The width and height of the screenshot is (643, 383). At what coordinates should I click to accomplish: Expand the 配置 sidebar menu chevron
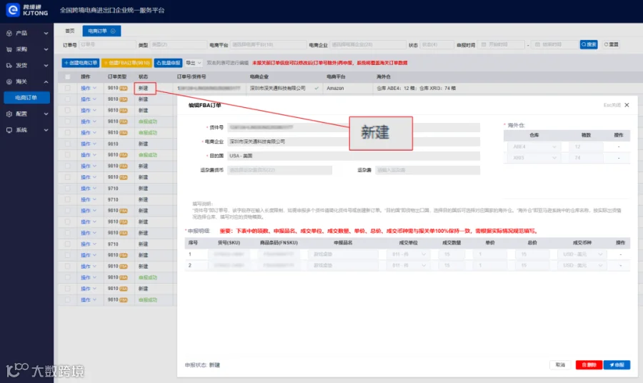pyautogui.click(x=46, y=114)
